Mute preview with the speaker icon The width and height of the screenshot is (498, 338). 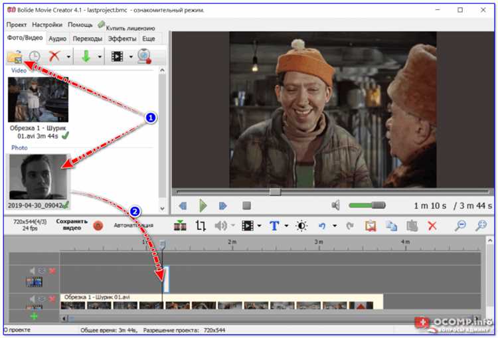(x=336, y=205)
